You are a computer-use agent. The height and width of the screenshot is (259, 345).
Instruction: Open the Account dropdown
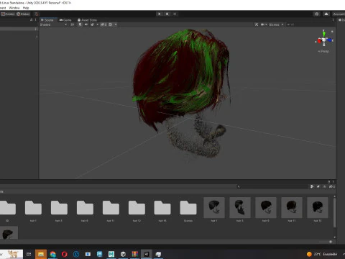[339, 14]
